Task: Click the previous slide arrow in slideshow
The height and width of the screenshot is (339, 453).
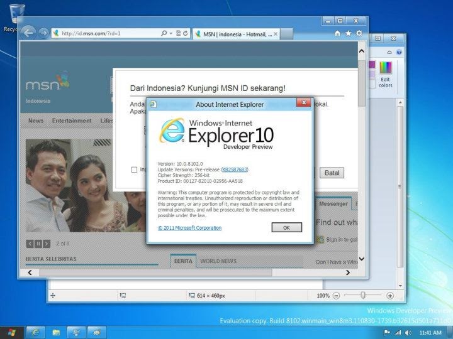Action: pos(30,244)
